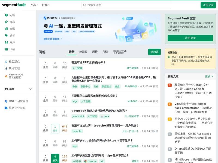The width and height of the screenshot is (218, 163).
Task: Click the segmentfault logo
Action: (x=14, y=5)
